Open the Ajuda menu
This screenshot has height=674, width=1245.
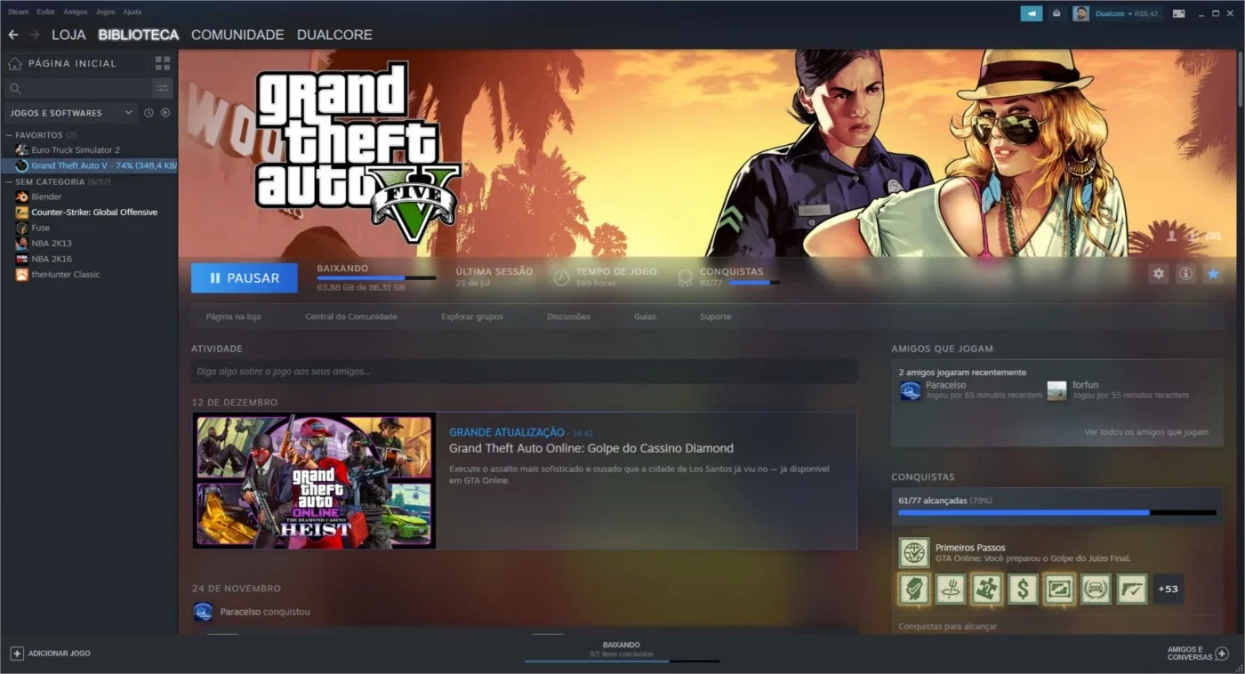tap(132, 12)
